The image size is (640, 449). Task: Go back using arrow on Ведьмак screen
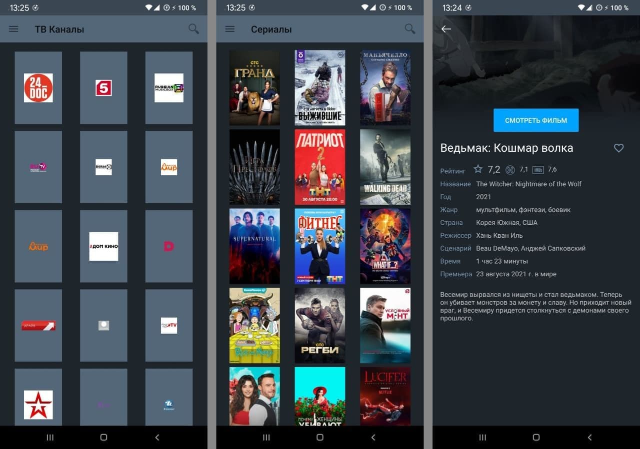(446, 29)
